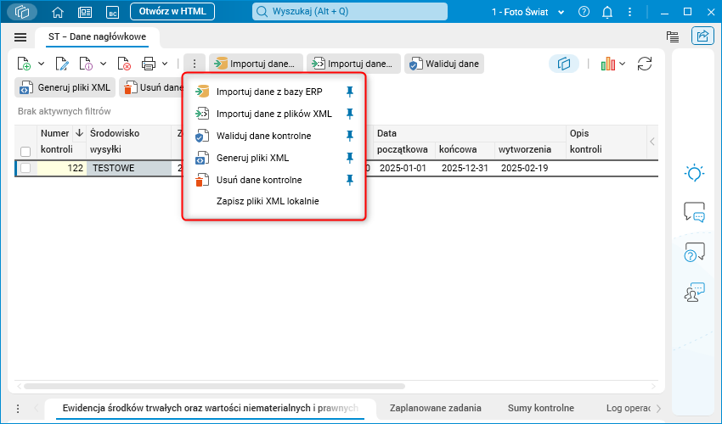Tick the select-all checkbox in table header

coord(25,151)
